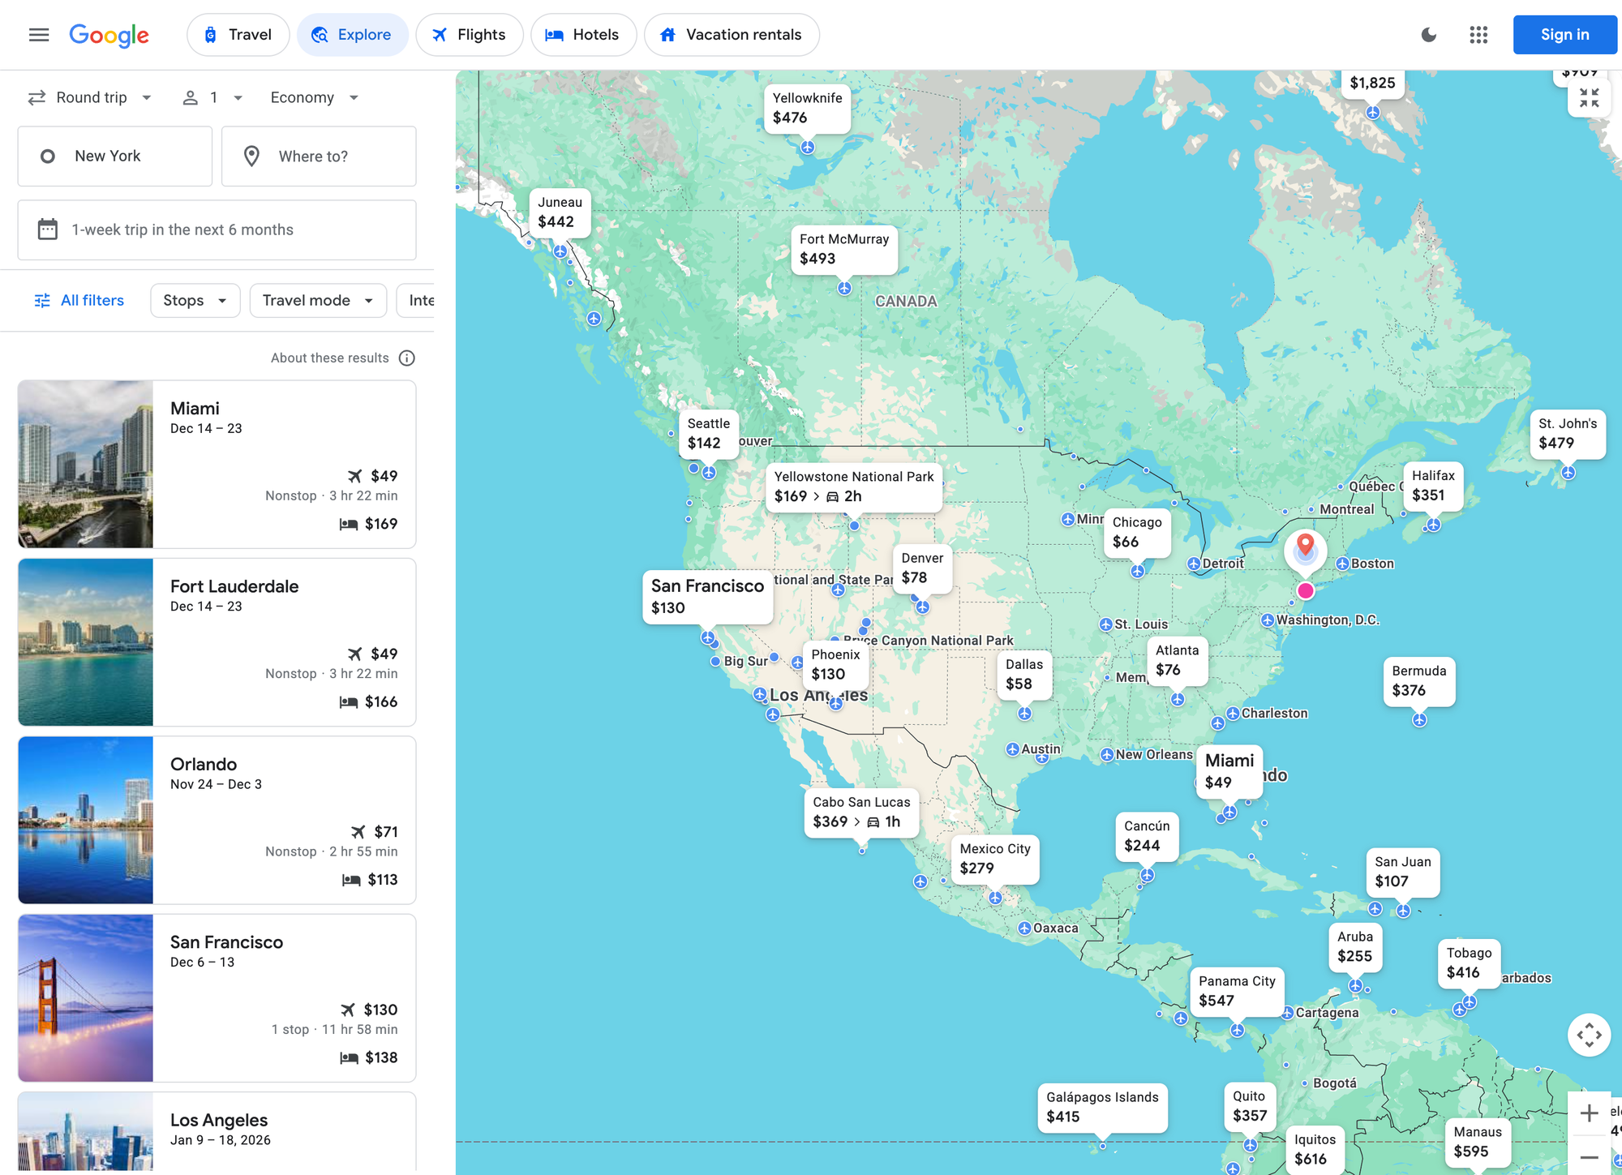Open the Google apps grid

[x=1478, y=35]
